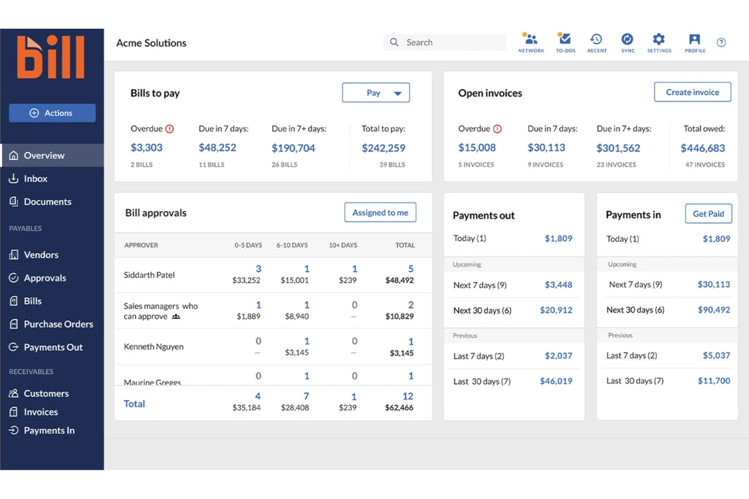Open Purchase Orders in the sidebar
This screenshot has height=499, width=749.
pos(52,324)
